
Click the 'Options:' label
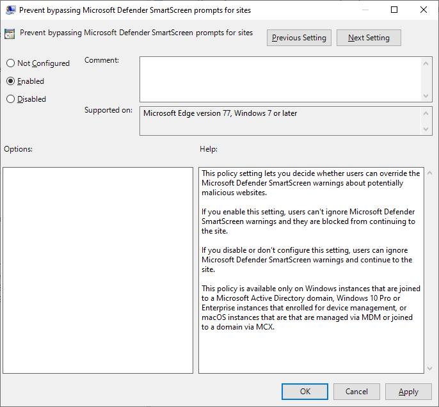pos(18,149)
